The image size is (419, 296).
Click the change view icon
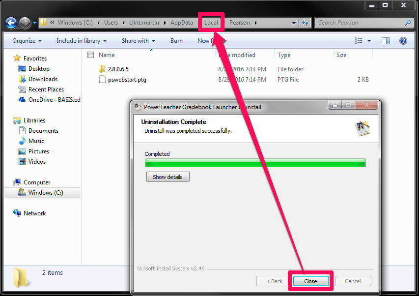[x=359, y=41]
